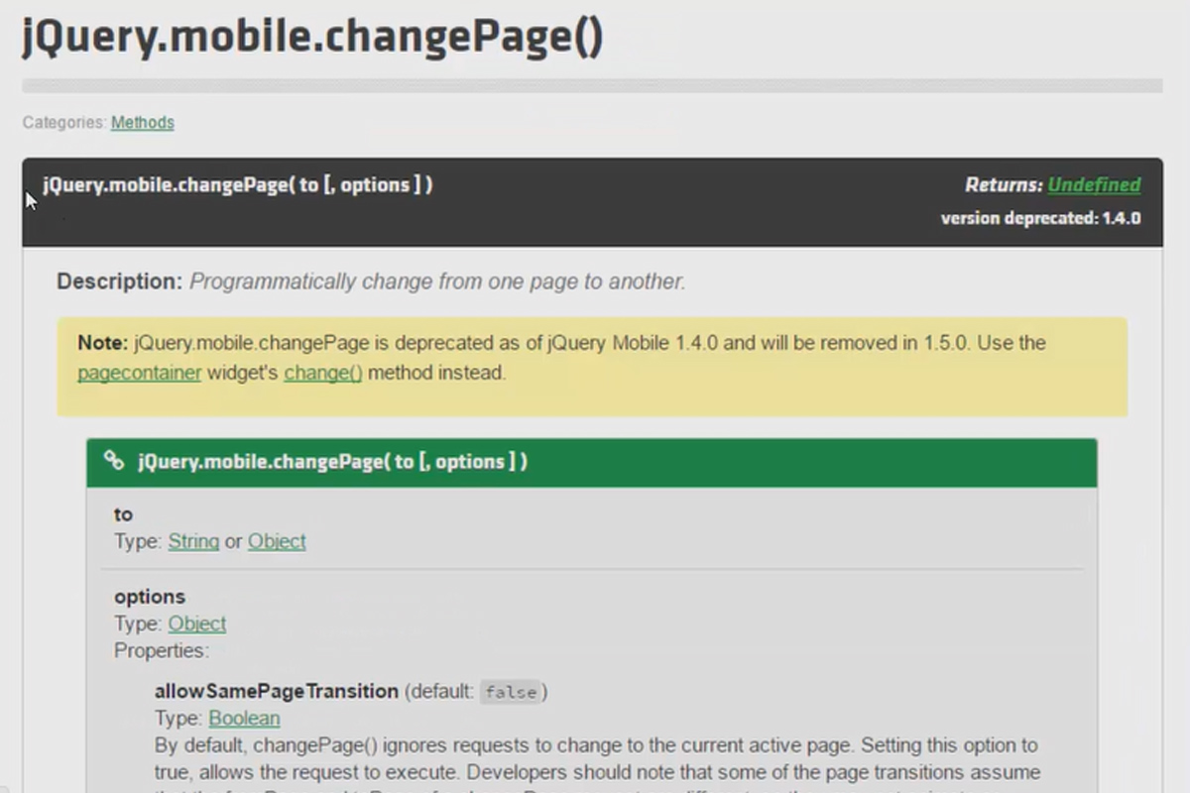Click the 'Description:' label
Image resolution: width=1190 pixels, height=793 pixels.
119,282
